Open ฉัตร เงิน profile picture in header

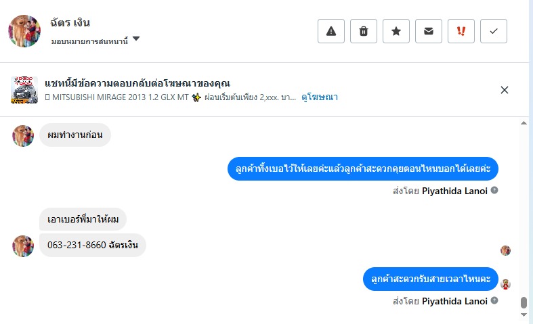24,31
